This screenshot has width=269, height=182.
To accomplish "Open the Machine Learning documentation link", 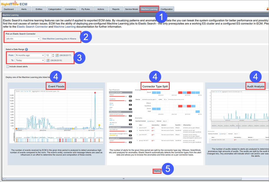I will 65,27.
